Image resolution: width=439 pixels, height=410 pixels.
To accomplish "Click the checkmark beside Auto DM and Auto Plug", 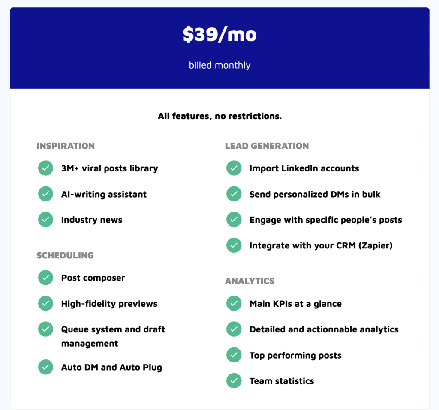I will pyautogui.click(x=45, y=367).
